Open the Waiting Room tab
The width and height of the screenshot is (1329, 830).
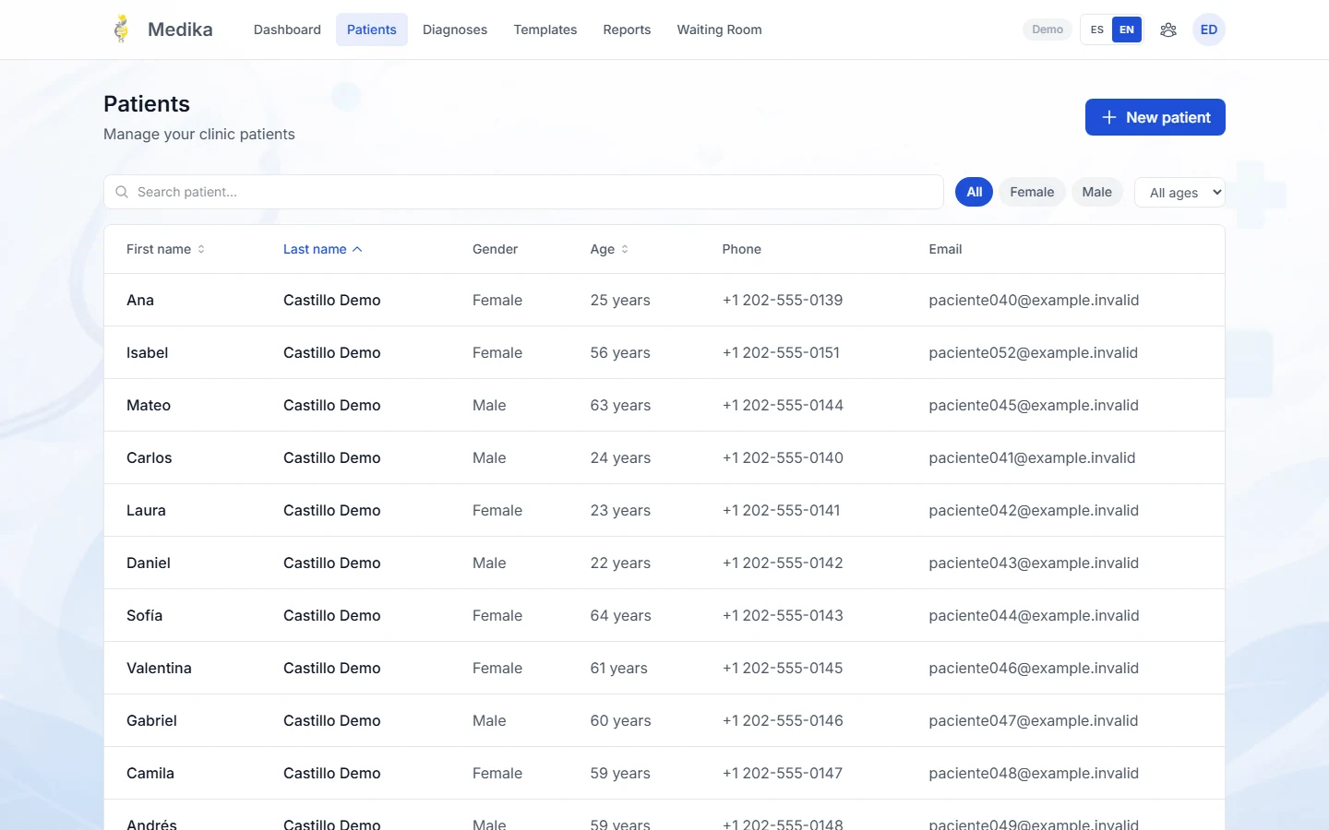[719, 30]
